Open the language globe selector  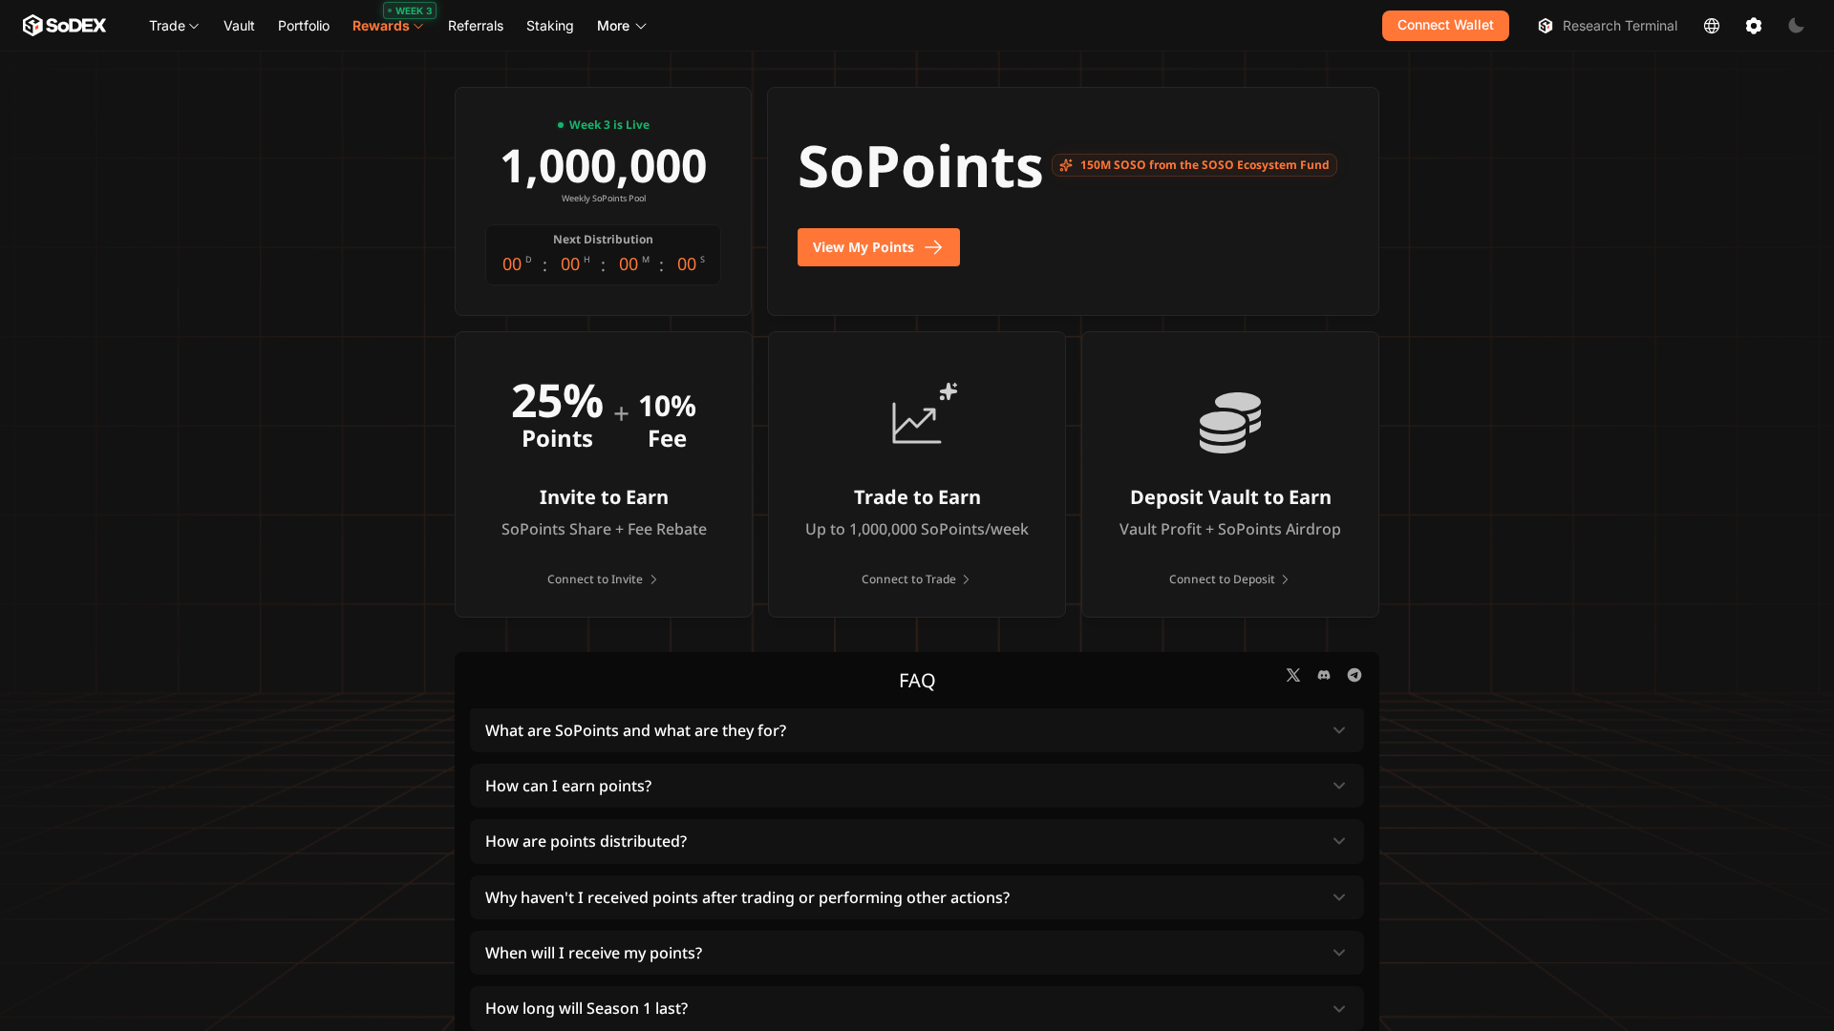coord(1711,26)
